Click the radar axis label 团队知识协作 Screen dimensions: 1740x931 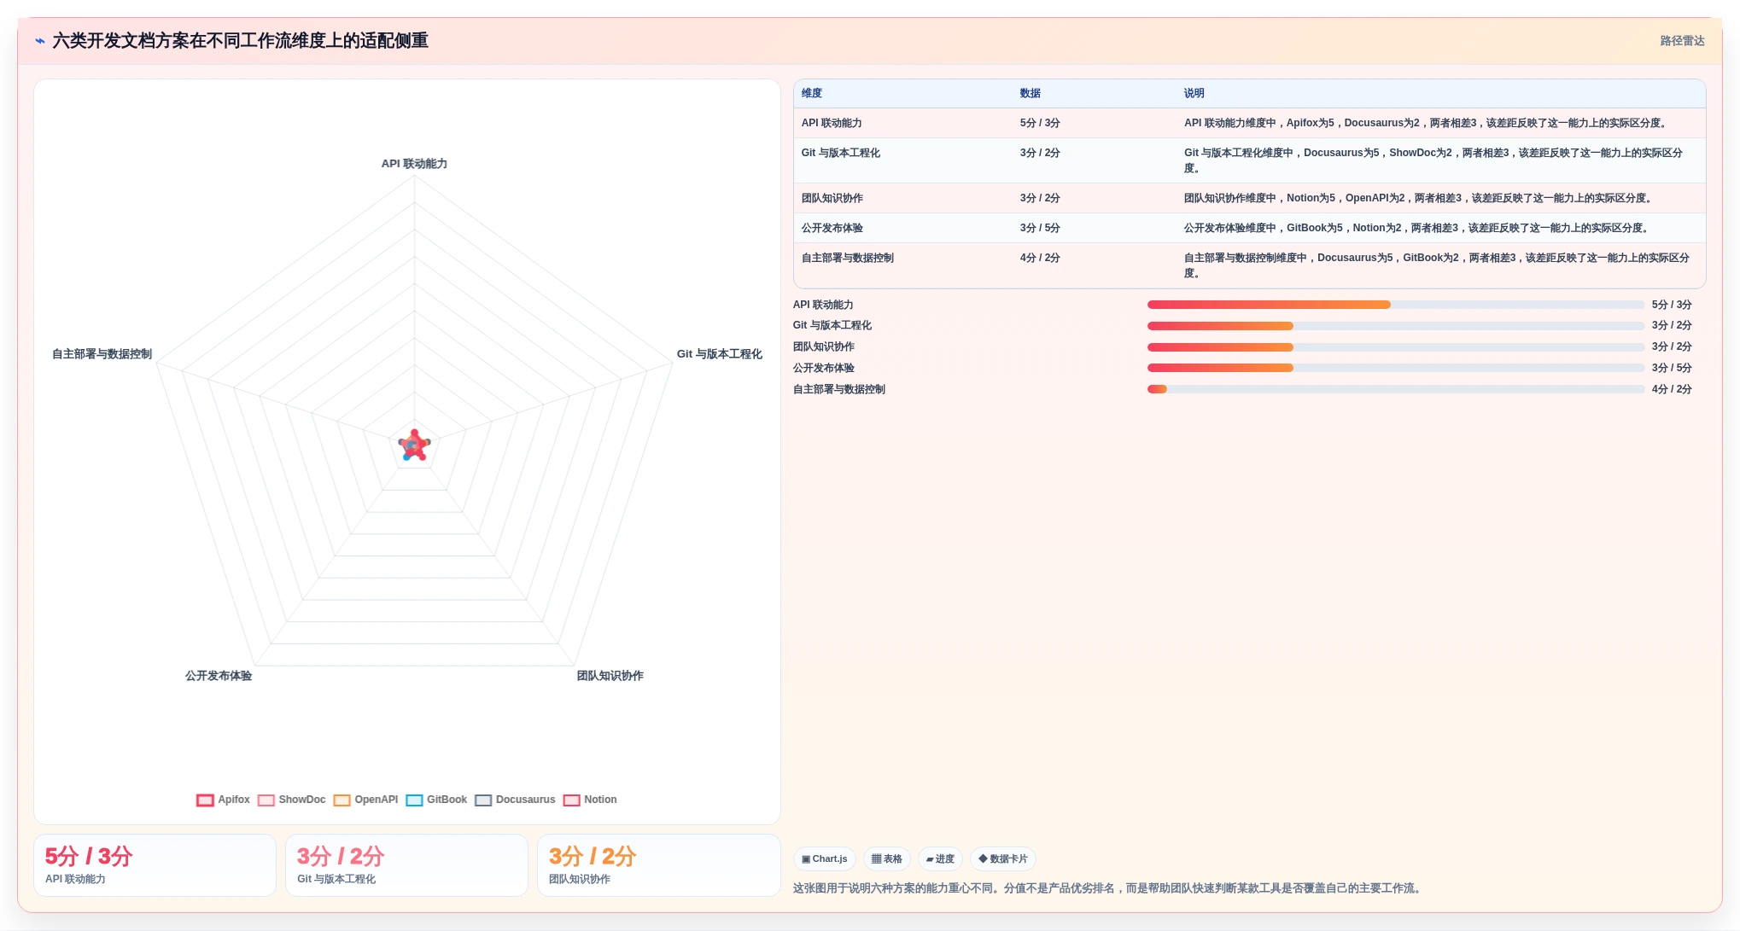(610, 675)
